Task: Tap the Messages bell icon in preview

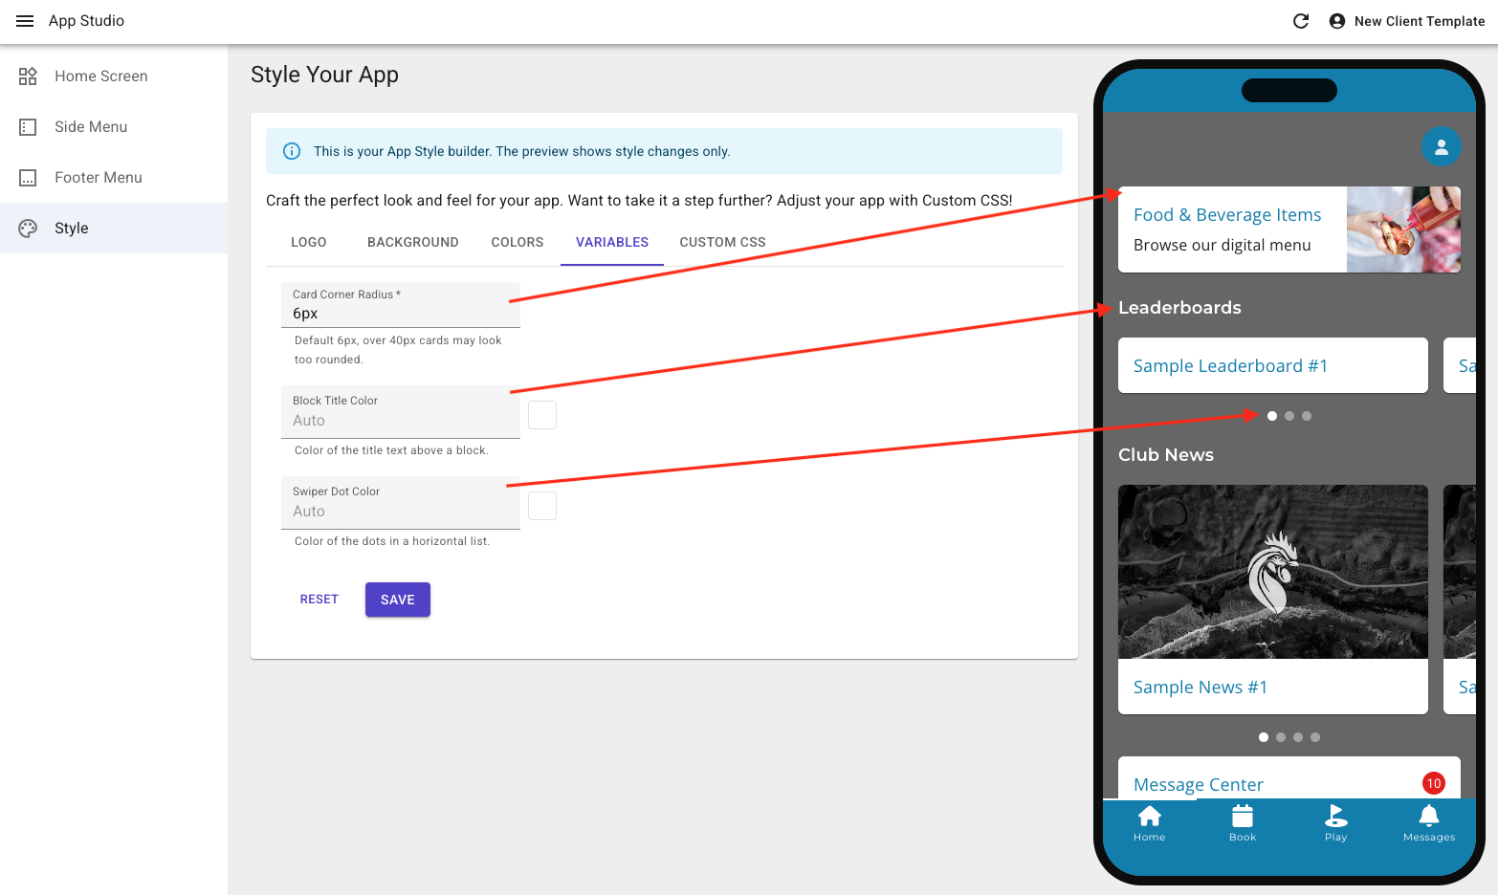Action: point(1429,816)
